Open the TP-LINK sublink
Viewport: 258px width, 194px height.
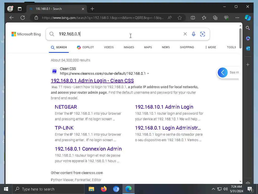(x=64, y=128)
